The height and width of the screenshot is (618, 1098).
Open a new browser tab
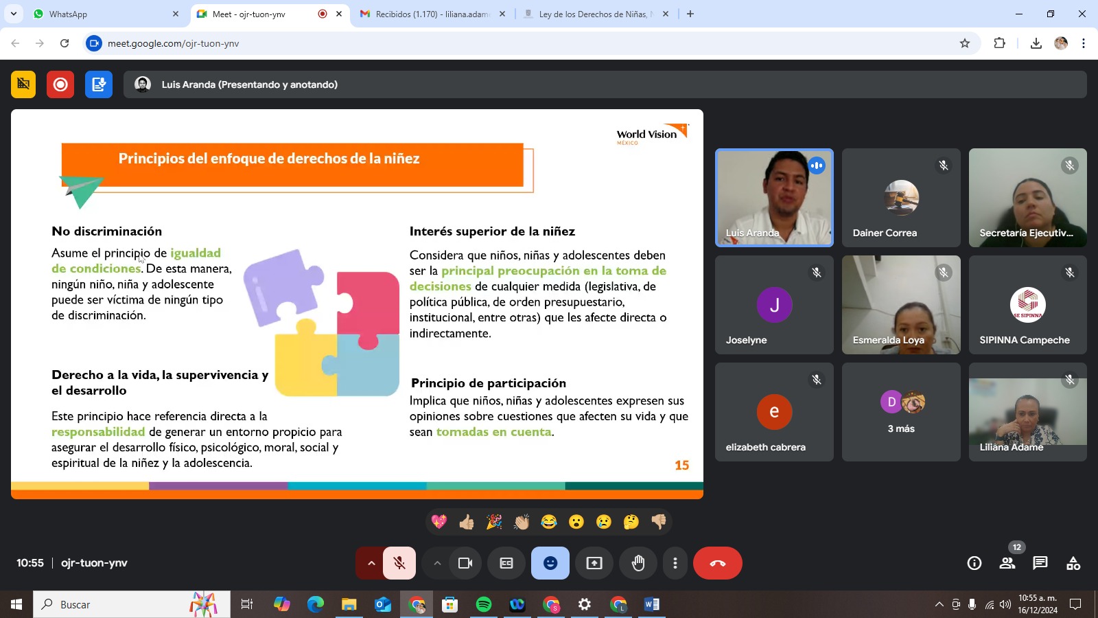click(690, 14)
